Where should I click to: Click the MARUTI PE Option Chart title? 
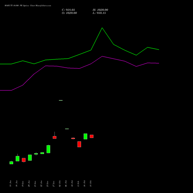coord(28,6)
